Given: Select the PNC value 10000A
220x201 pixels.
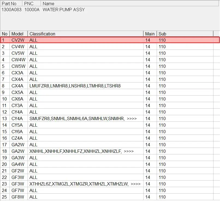Looking at the screenshot, I should (32, 10).
